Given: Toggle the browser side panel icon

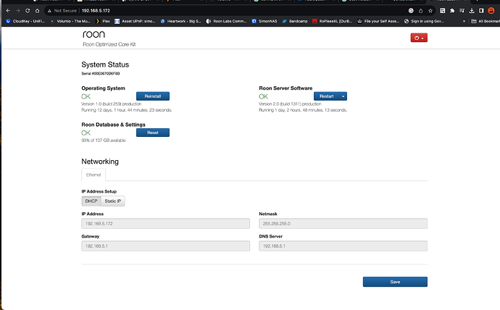Looking at the screenshot, I should [x=481, y=11].
